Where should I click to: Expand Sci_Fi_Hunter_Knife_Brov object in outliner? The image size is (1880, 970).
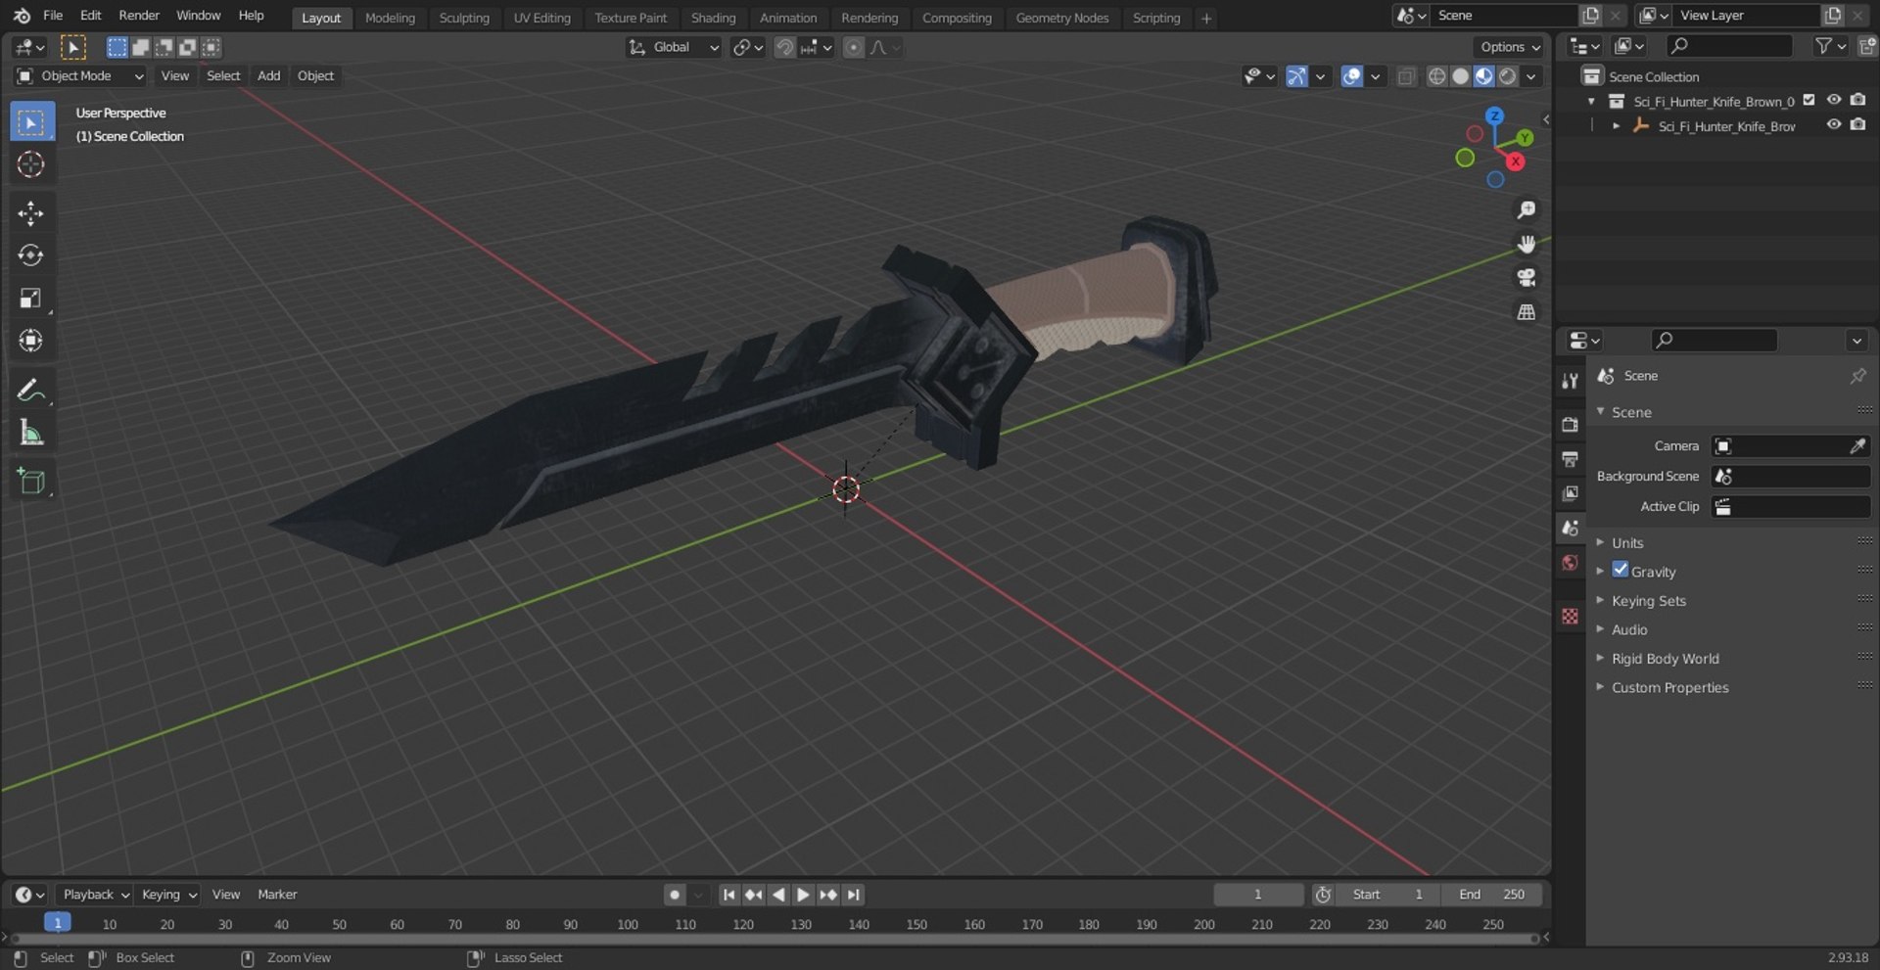point(1616,125)
